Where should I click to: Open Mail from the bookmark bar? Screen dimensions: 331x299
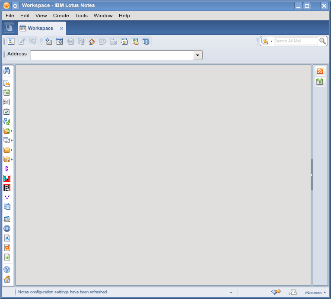click(x=6, y=83)
